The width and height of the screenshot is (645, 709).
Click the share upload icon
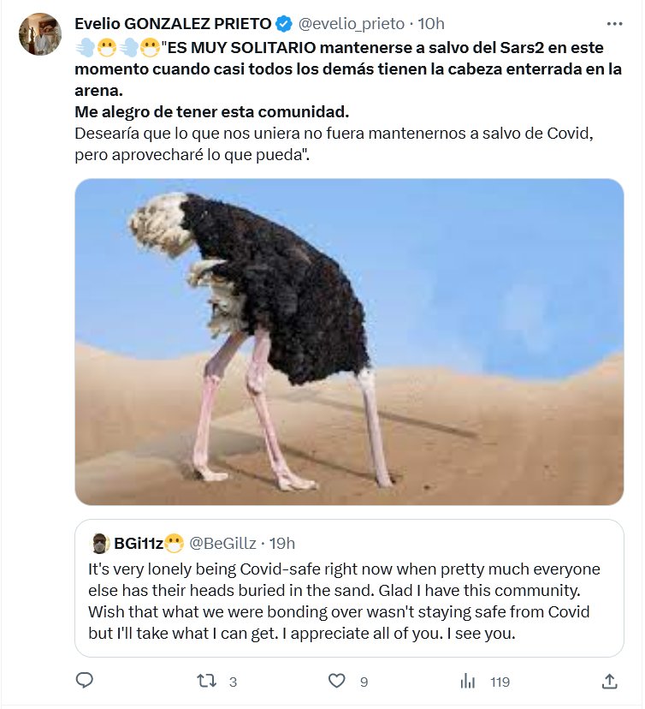(x=609, y=681)
